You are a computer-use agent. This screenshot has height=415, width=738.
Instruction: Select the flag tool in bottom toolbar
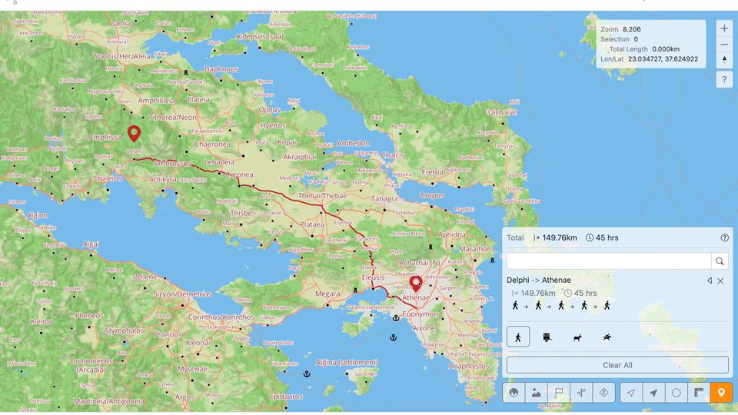pos(559,393)
